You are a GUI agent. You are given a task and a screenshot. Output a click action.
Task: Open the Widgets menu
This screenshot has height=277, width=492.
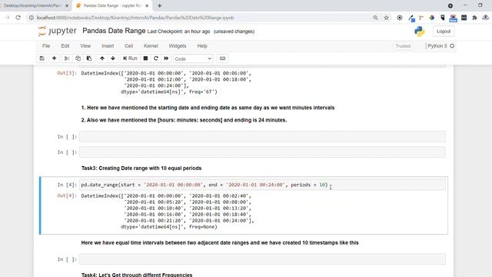click(x=178, y=46)
